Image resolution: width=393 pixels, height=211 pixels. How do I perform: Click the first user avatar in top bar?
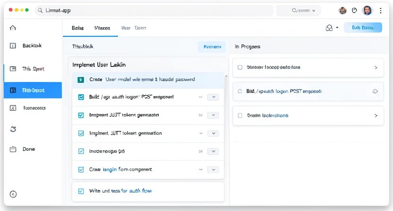click(x=342, y=10)
